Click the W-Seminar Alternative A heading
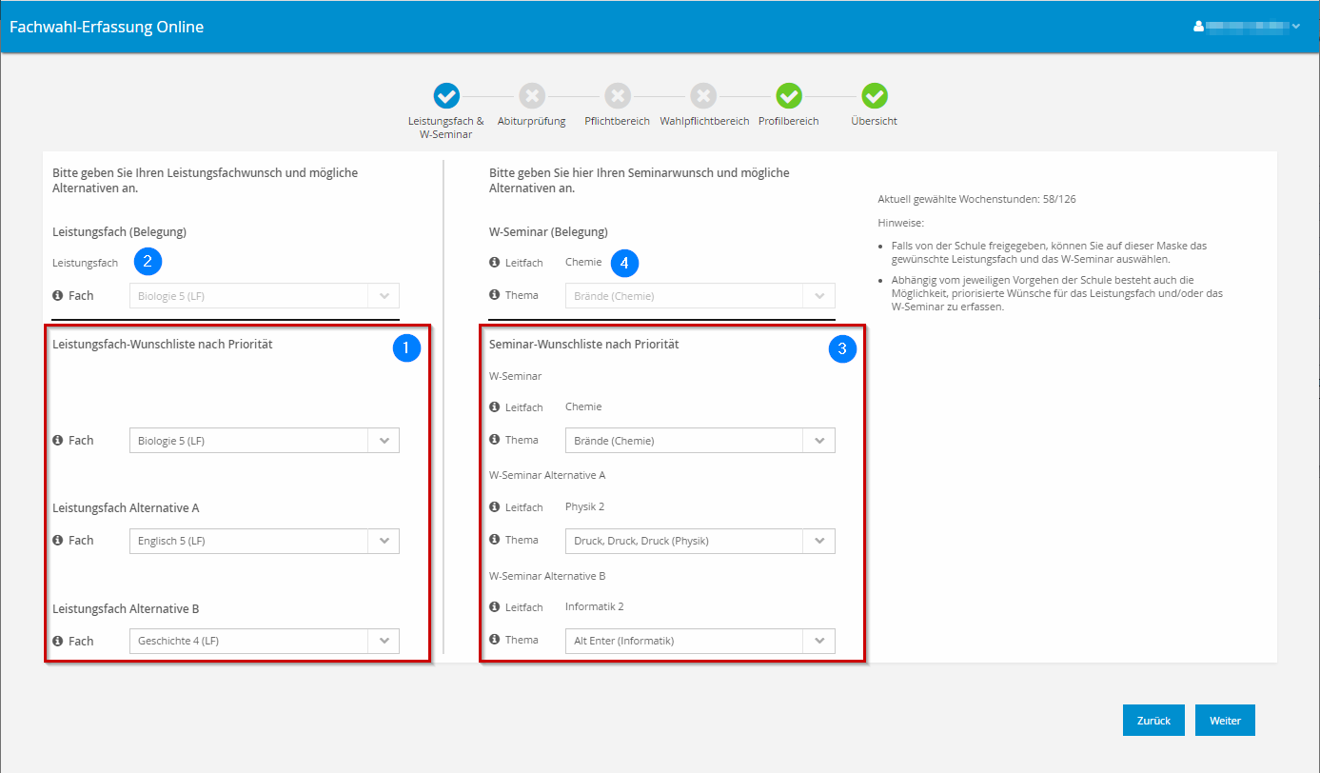The width and height of the screenshot is (1320, 773). click(547, 475)
